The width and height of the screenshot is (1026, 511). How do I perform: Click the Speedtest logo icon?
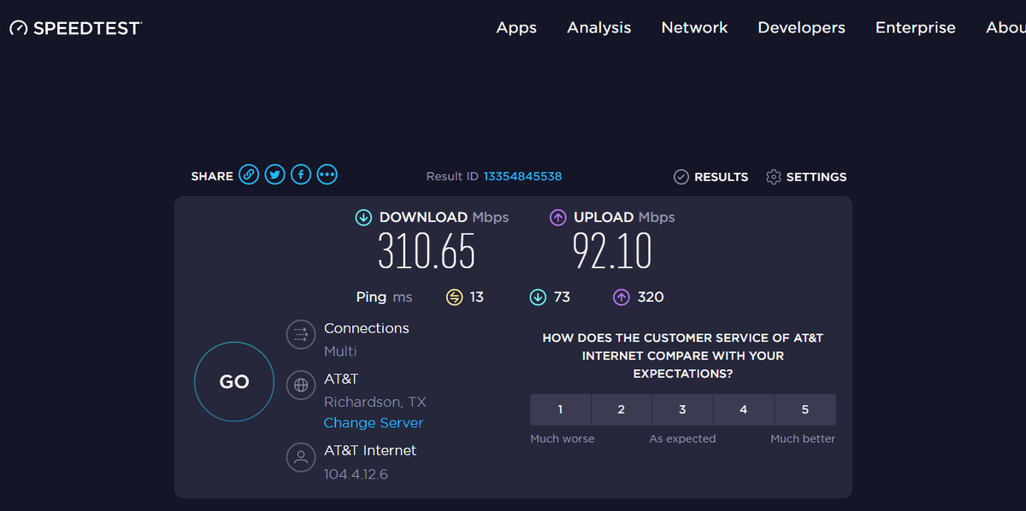(x=17, y=26)
